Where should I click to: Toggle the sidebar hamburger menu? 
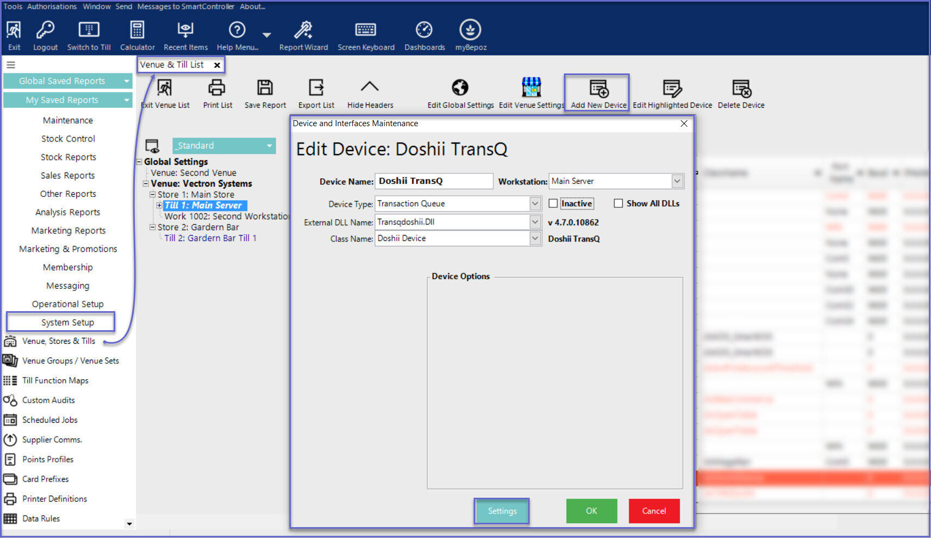[x=10, y=65]
